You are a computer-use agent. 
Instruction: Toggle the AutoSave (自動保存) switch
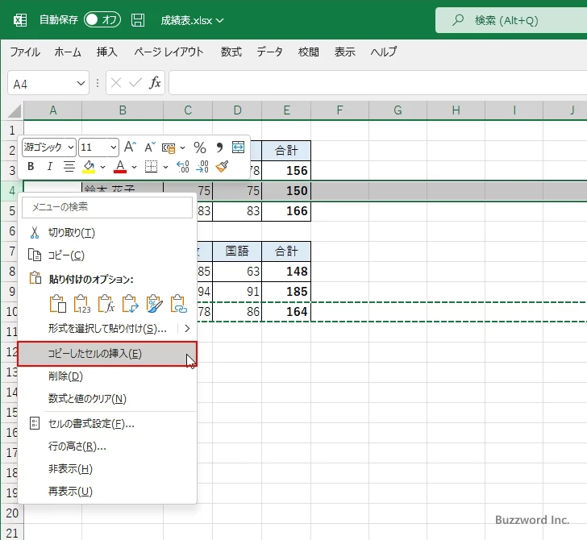coord(102,20)
